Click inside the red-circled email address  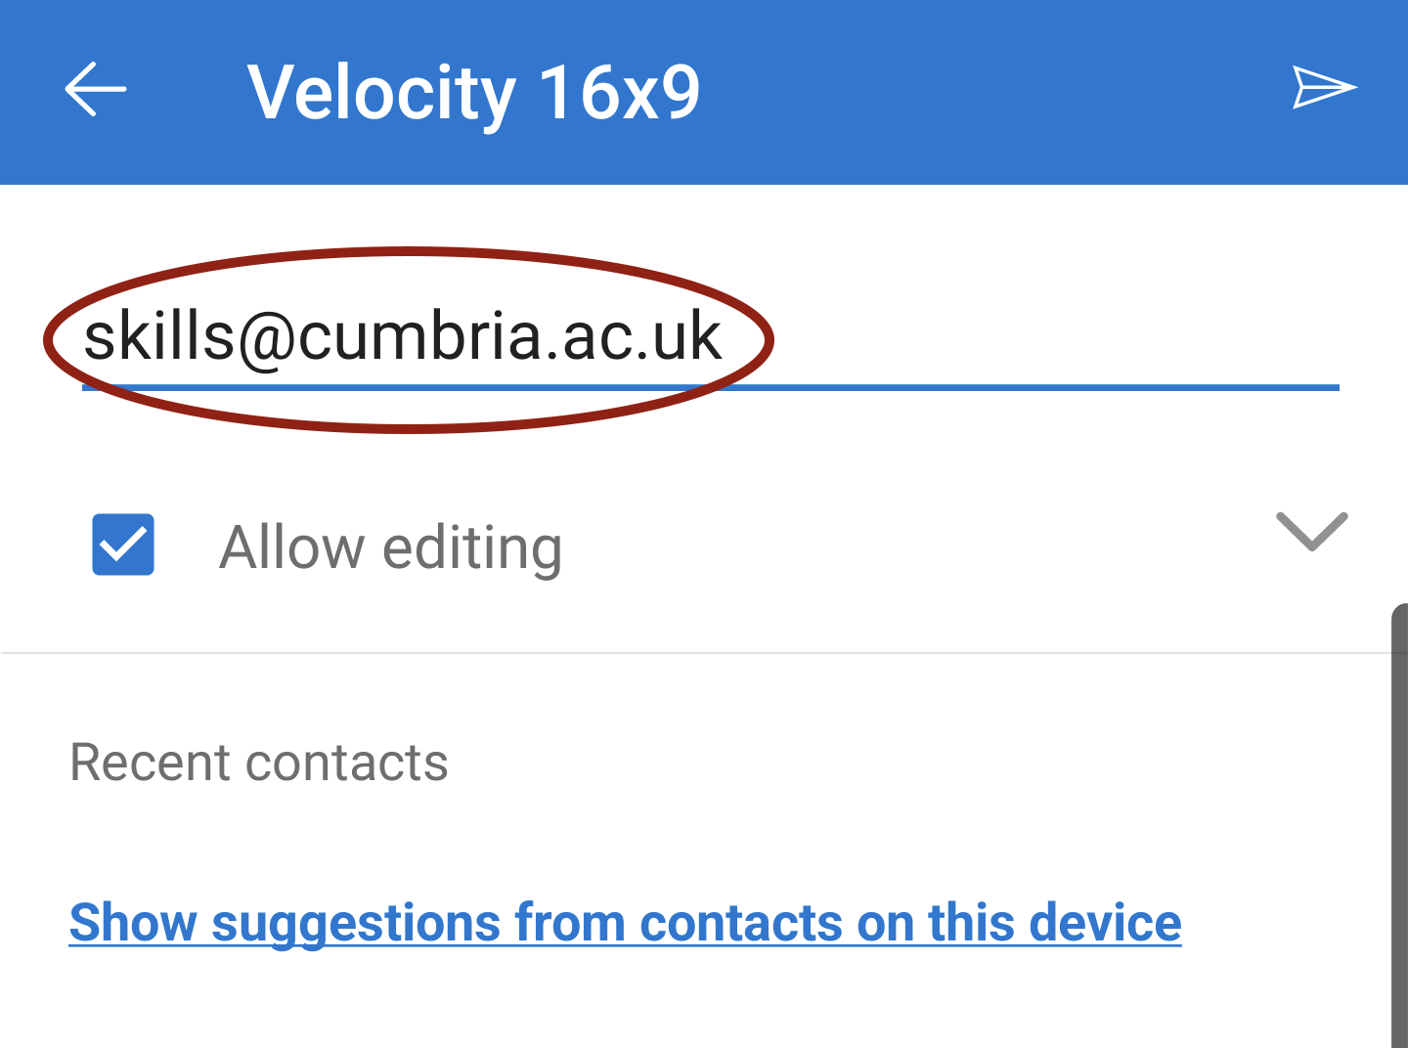(x=403, y=336)
